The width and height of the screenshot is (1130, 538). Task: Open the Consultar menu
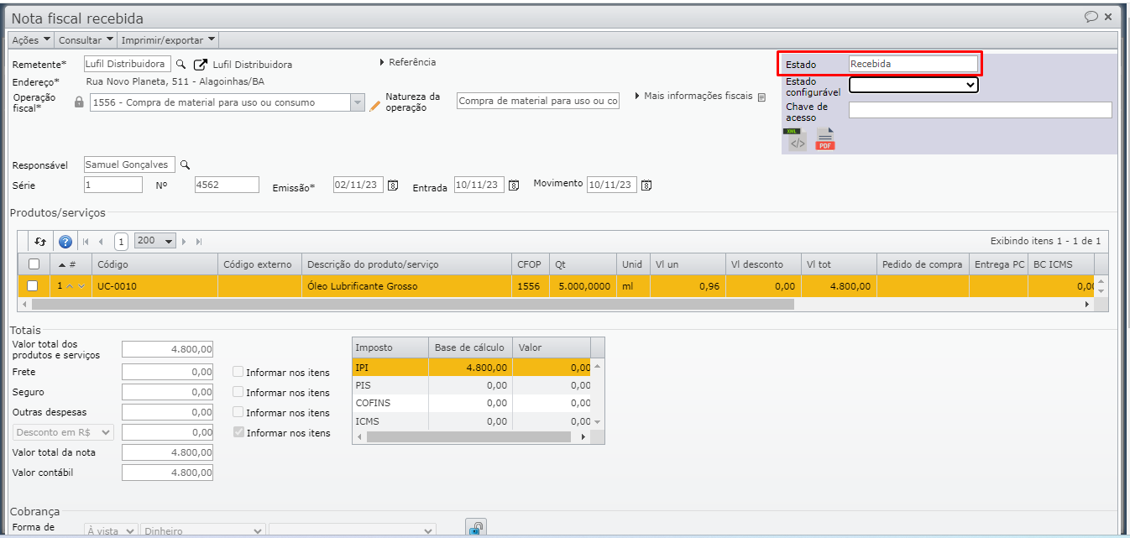click(86, 39)
